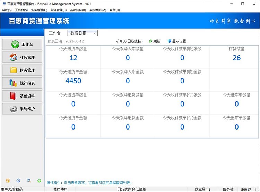The height and width of the screenshot is (192, 260).
Task: Click the window magnifier search icon
Action: pyautogui.click(x=29, y=181)
